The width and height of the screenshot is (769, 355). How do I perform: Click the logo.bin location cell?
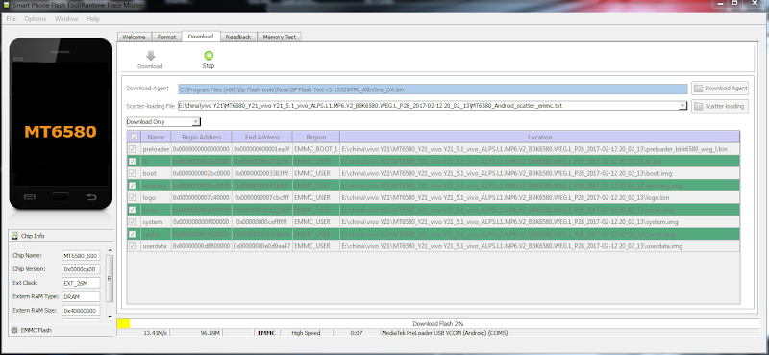click(x=540, y=197)
